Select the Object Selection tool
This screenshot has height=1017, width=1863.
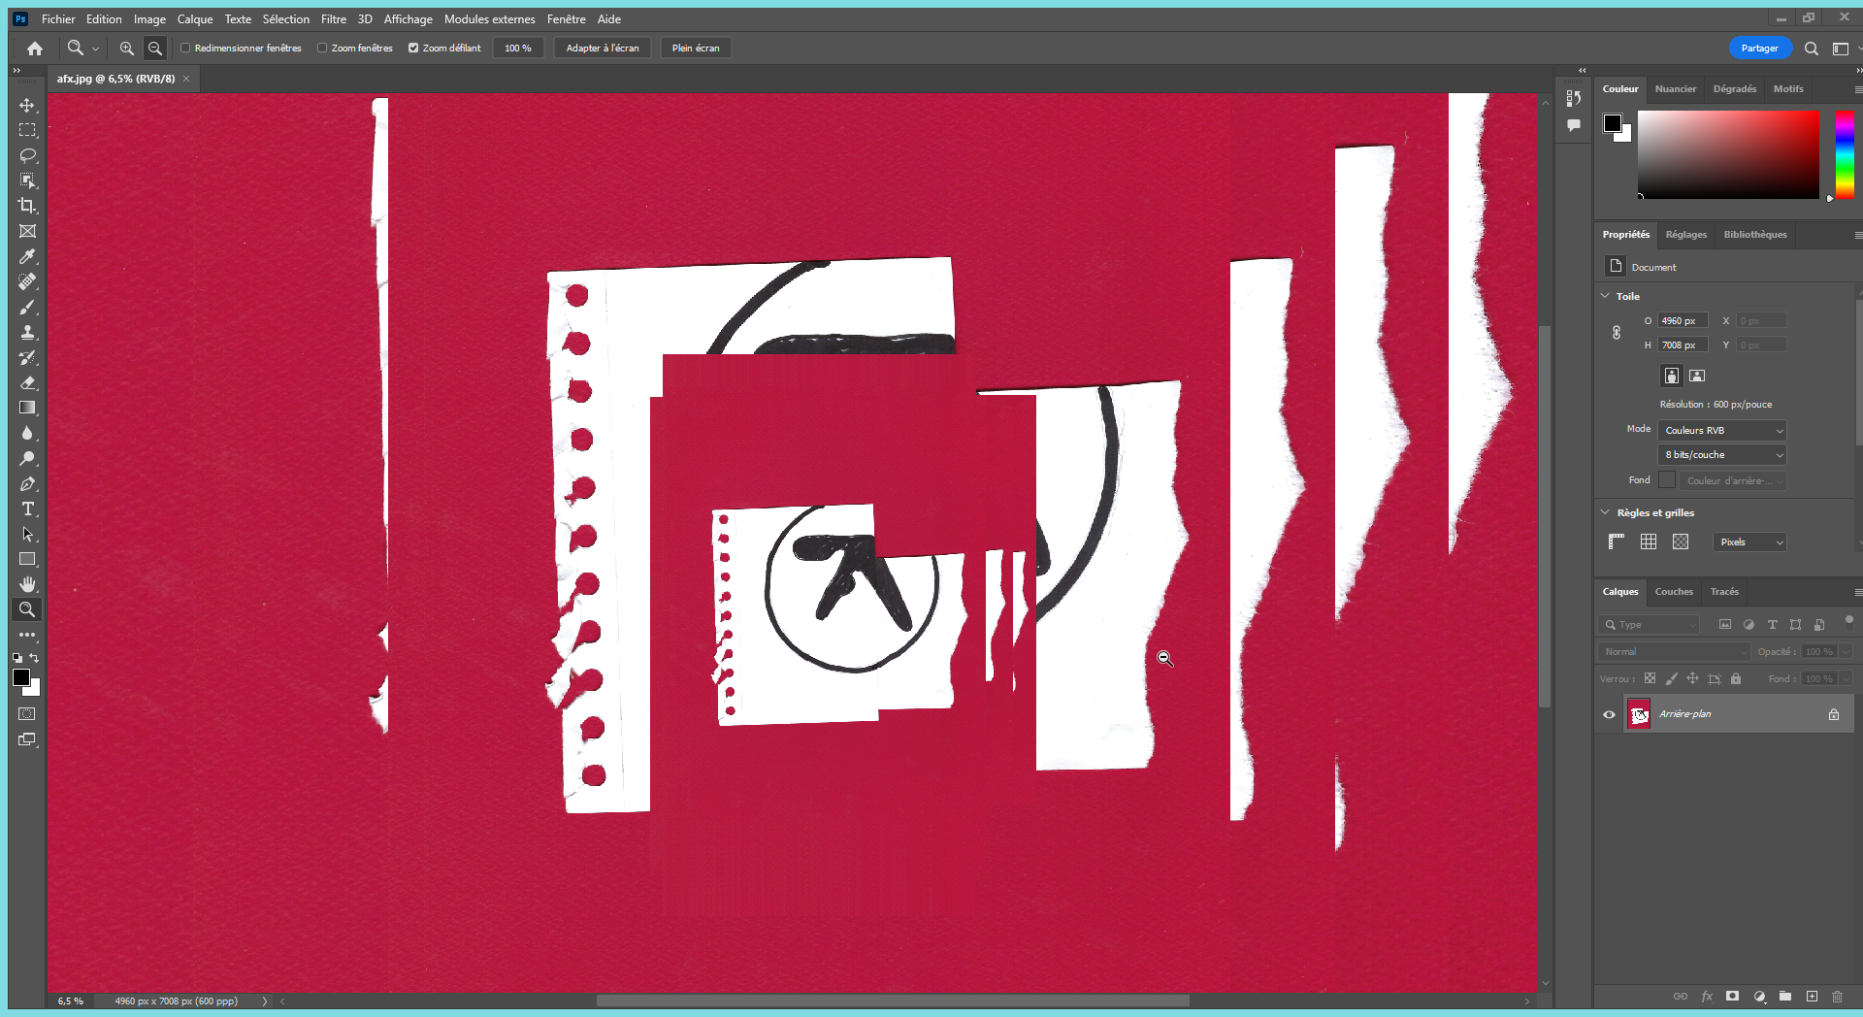[27, 180]
